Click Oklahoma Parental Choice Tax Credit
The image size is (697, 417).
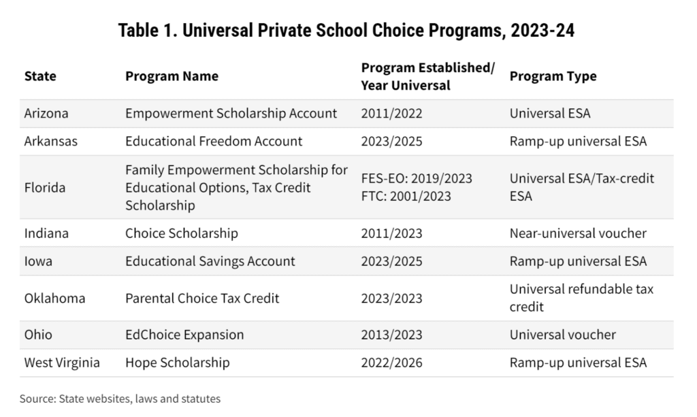(x=202, y=298)
